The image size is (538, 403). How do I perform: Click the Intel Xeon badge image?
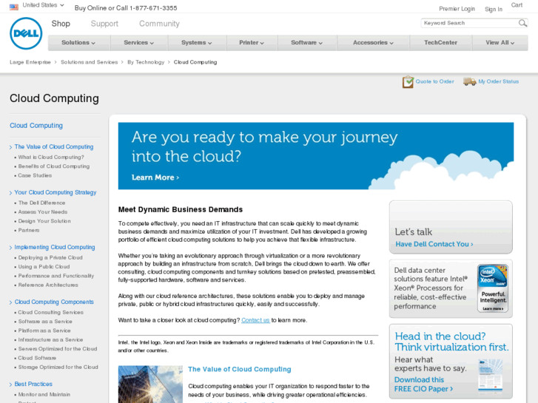pos(493,288)
